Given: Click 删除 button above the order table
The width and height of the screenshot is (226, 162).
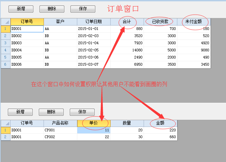Looking at the screenshot, I should pyautogui.click(x=52, y=9).
